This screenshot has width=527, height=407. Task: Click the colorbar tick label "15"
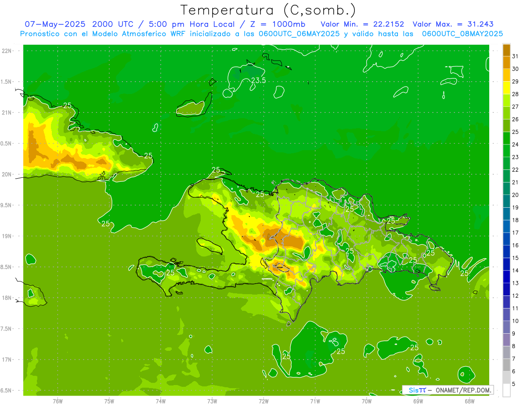516,258
